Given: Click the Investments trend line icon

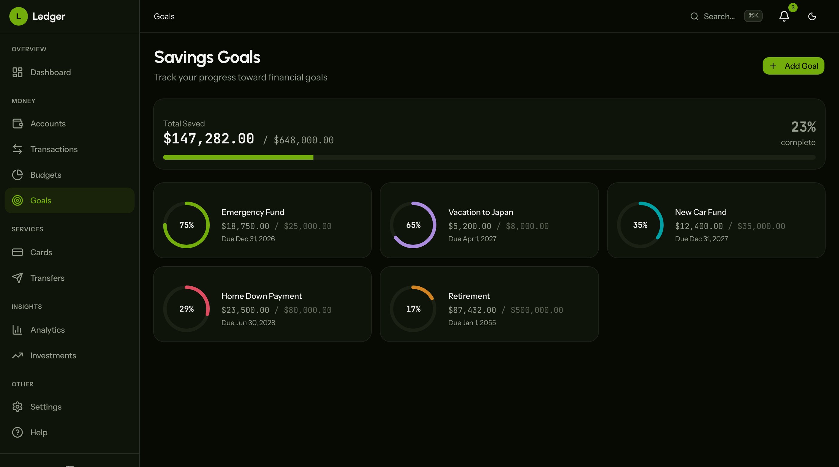Looking at the screenshot, I should [17, 355].
